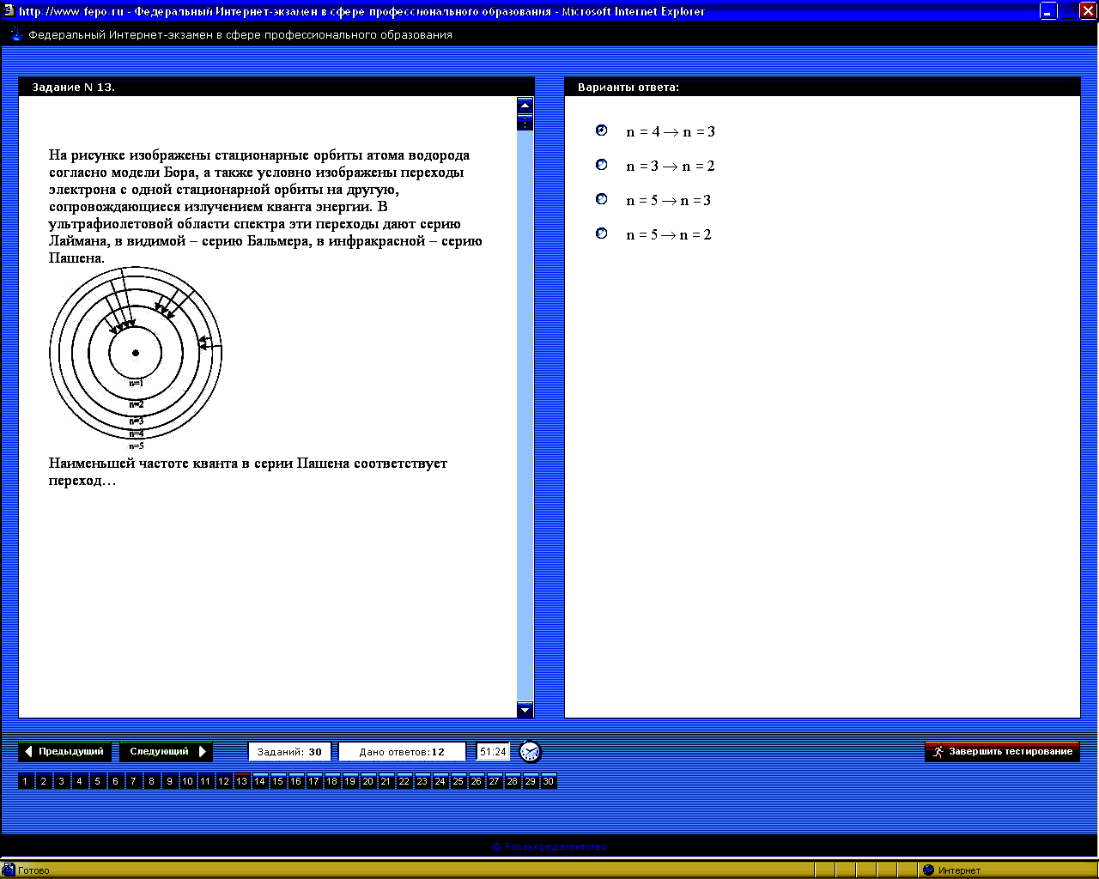The height and width of the screenshot is (879, 1099).
Task: Jump to question 30
Action: click(x=548, y=781)
